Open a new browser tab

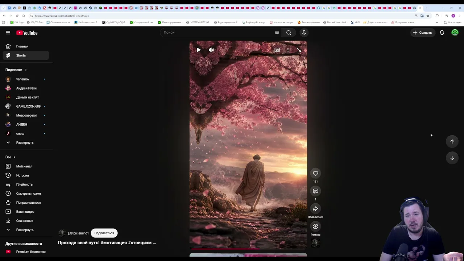427,8
